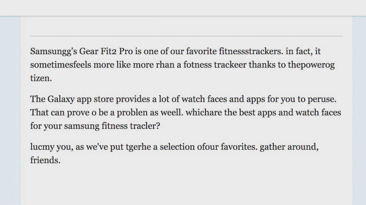The height and width of the screenshot is (205, 366).
Task: Click the word "tizen" ending first paragraph
Action: point(40,78)
